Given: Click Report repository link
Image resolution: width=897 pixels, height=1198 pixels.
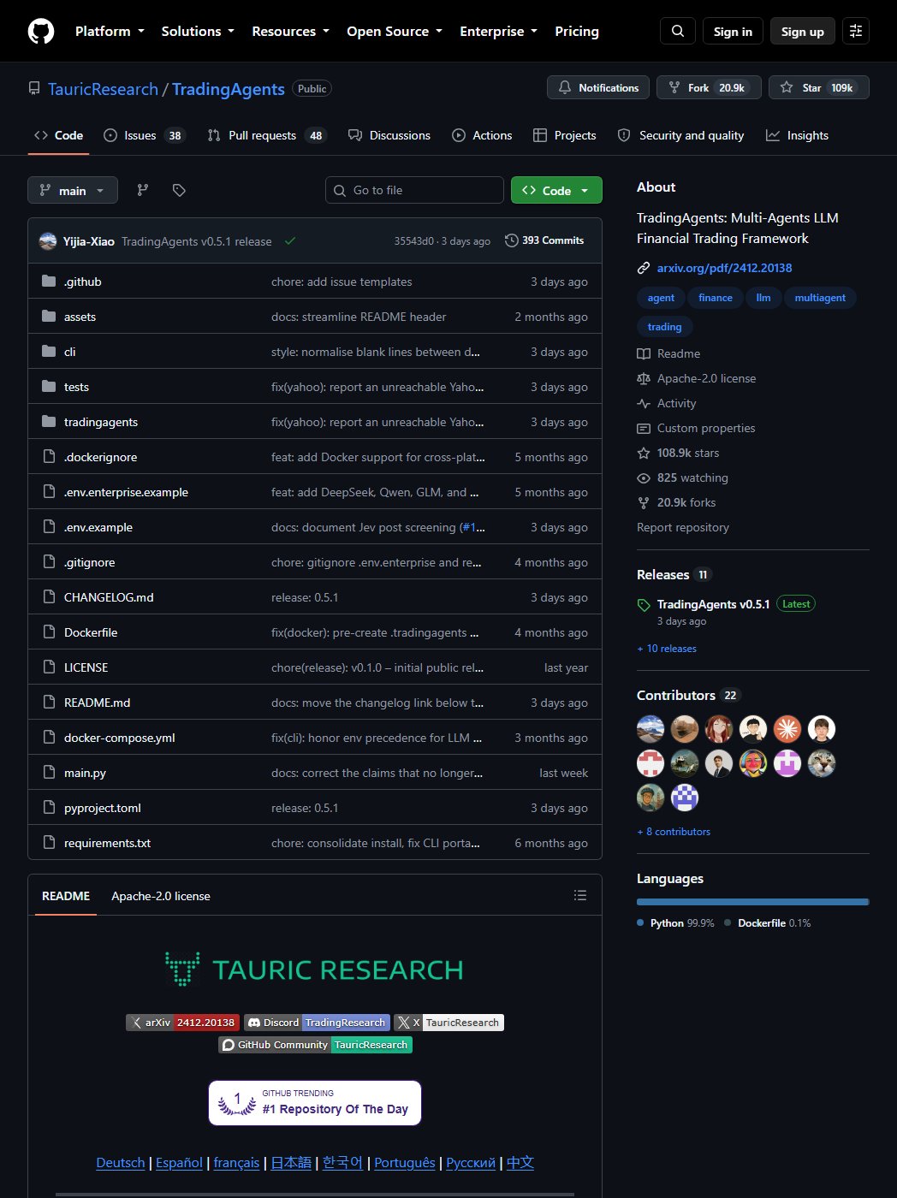Looking at the screenshot, I should 683,527.
